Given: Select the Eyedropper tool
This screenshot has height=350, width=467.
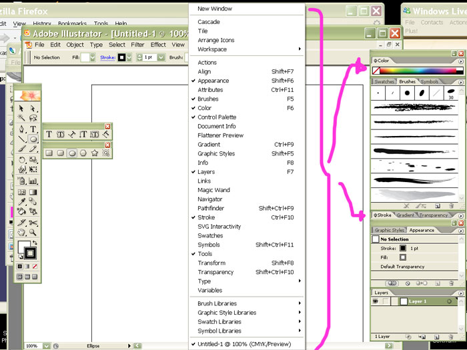Looking at the screenshot, I should (21, 202).
